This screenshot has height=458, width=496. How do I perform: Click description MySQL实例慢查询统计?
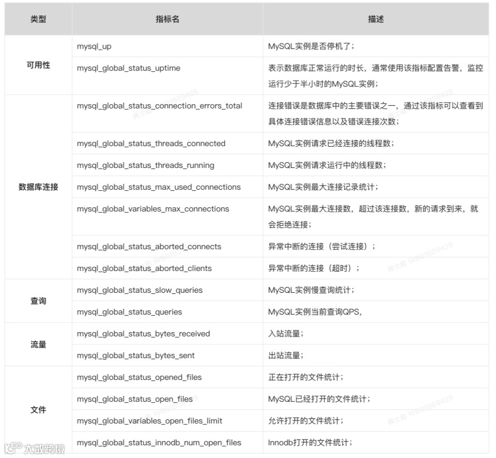[x=311, y=291]
